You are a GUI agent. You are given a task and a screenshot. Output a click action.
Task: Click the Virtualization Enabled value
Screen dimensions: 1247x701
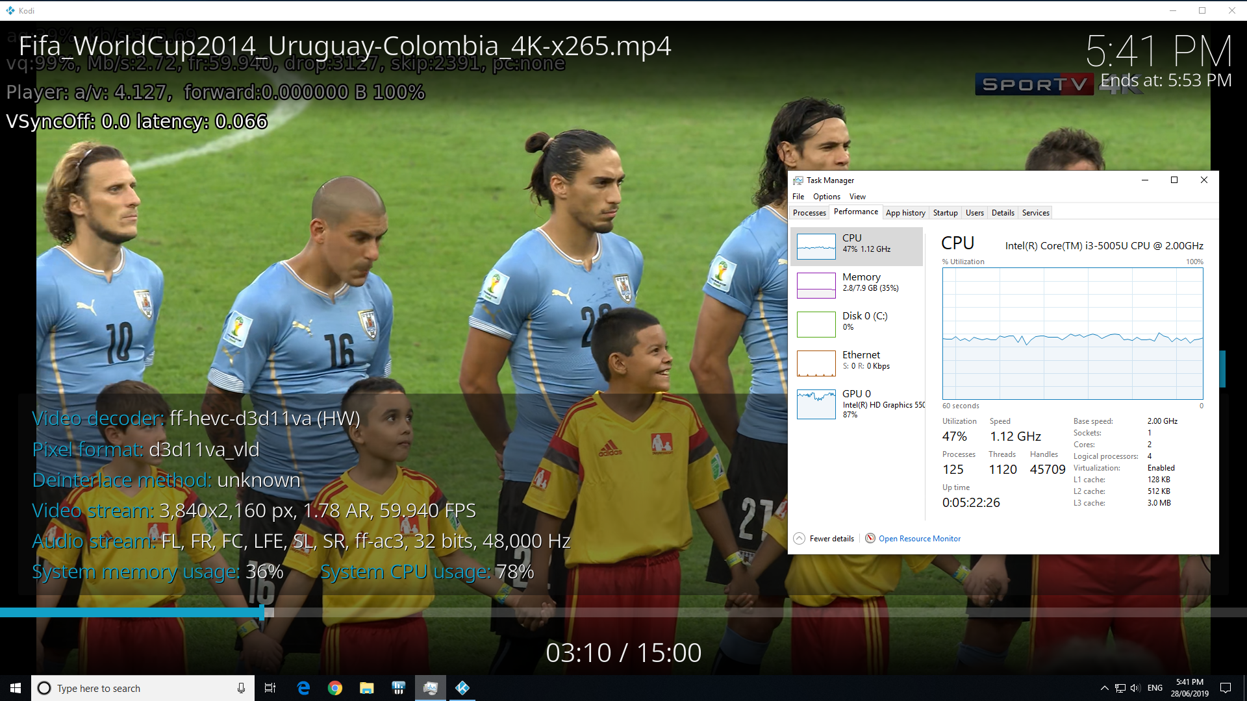coord(1161,468)
